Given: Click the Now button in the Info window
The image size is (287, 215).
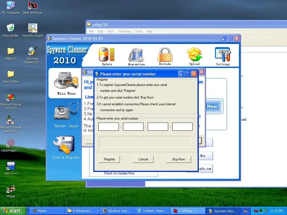Looking at the screenshot, I should 214,106.
